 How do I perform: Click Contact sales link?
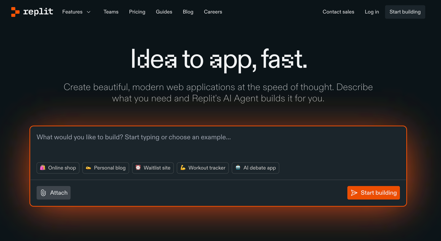click(x=338, y=12)
